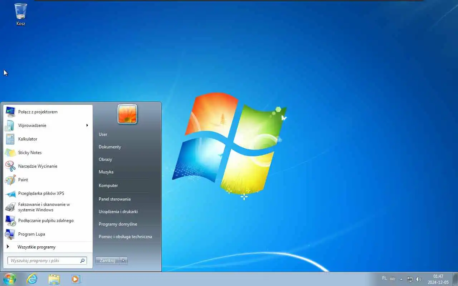Click the Sticky Notes icon

10,153
